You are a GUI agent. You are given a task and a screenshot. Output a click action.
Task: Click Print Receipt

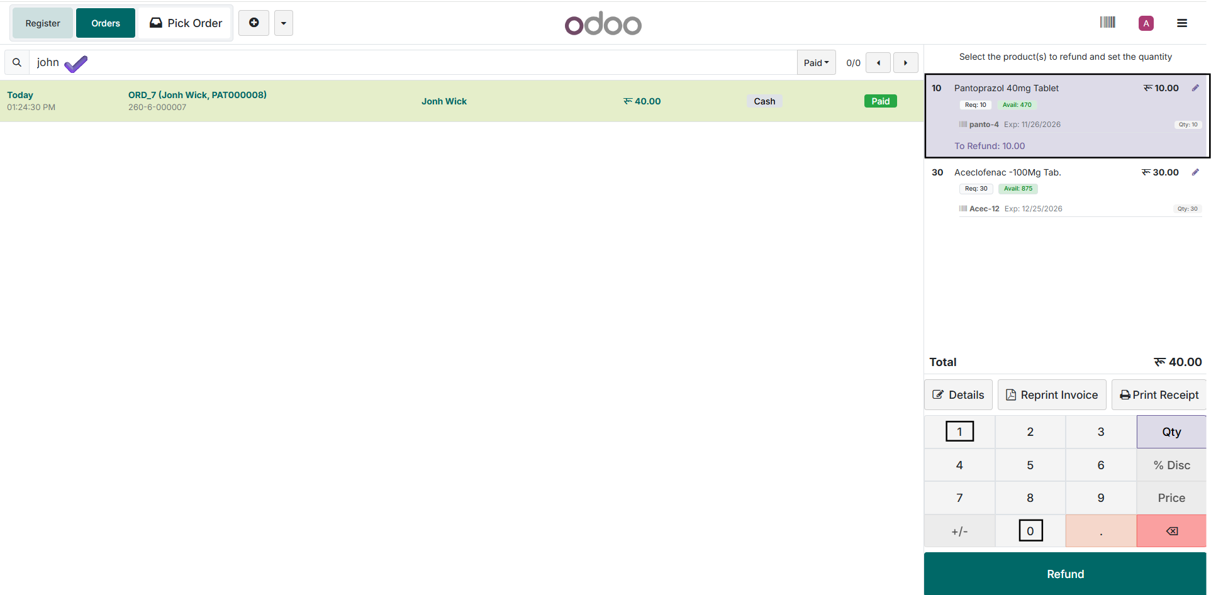click(1159, 395)
